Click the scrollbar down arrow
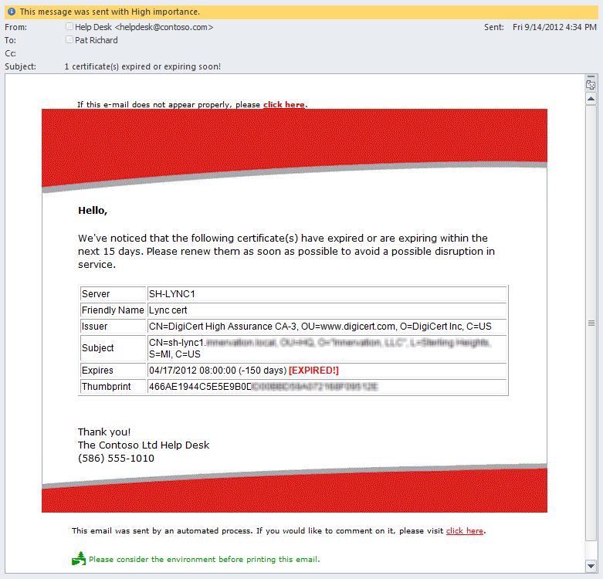The height and width of the screenshot is (579, 603). (591, 566)
